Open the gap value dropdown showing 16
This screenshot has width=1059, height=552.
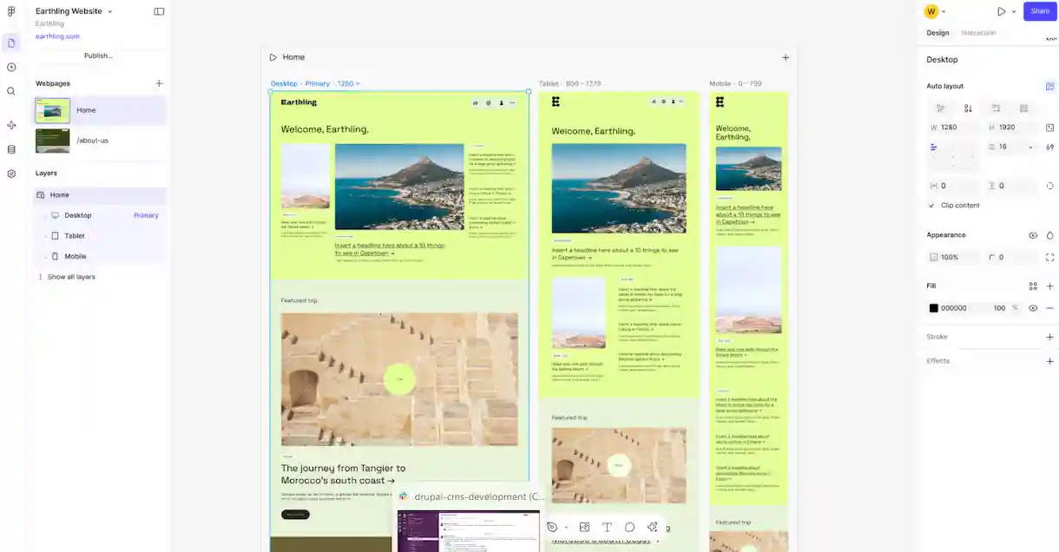(1029, 147)
